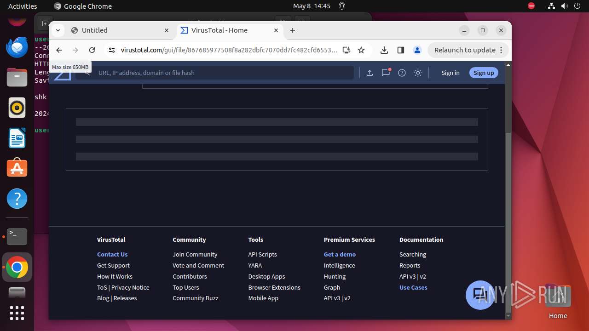The width and height of the screenshot is (589, 331).
Task: Open Use Cases link
Action: point(413,287)
